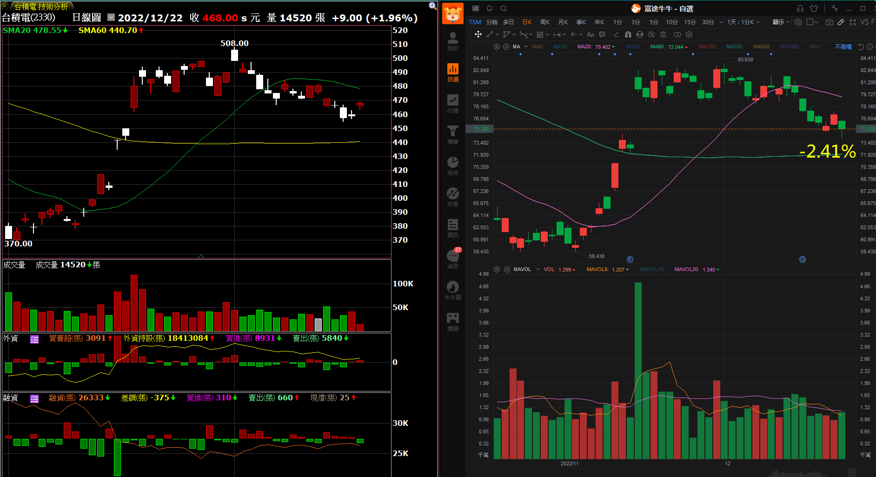Toggle the MA120 line visibility
Image resolution: width=876 pixels, height=477 pixels.
pyautogui.click(x=708, y=46)
